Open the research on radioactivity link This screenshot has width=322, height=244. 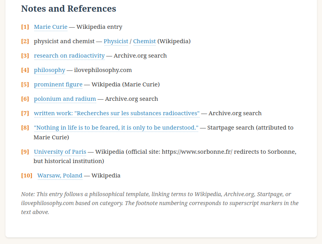click(x=69, y=56)
